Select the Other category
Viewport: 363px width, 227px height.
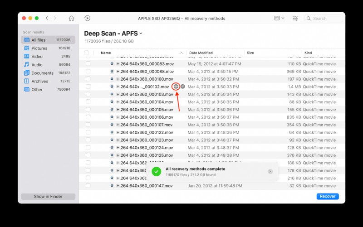[x=48, y=89]
